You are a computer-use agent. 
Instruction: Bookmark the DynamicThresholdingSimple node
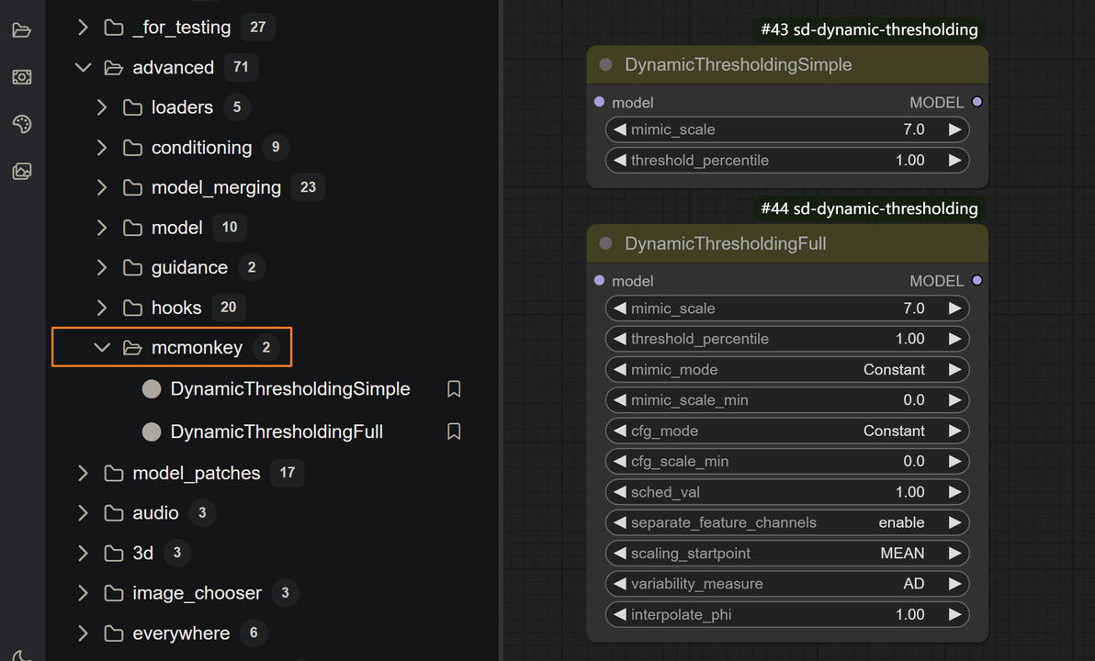pos(454,389)
